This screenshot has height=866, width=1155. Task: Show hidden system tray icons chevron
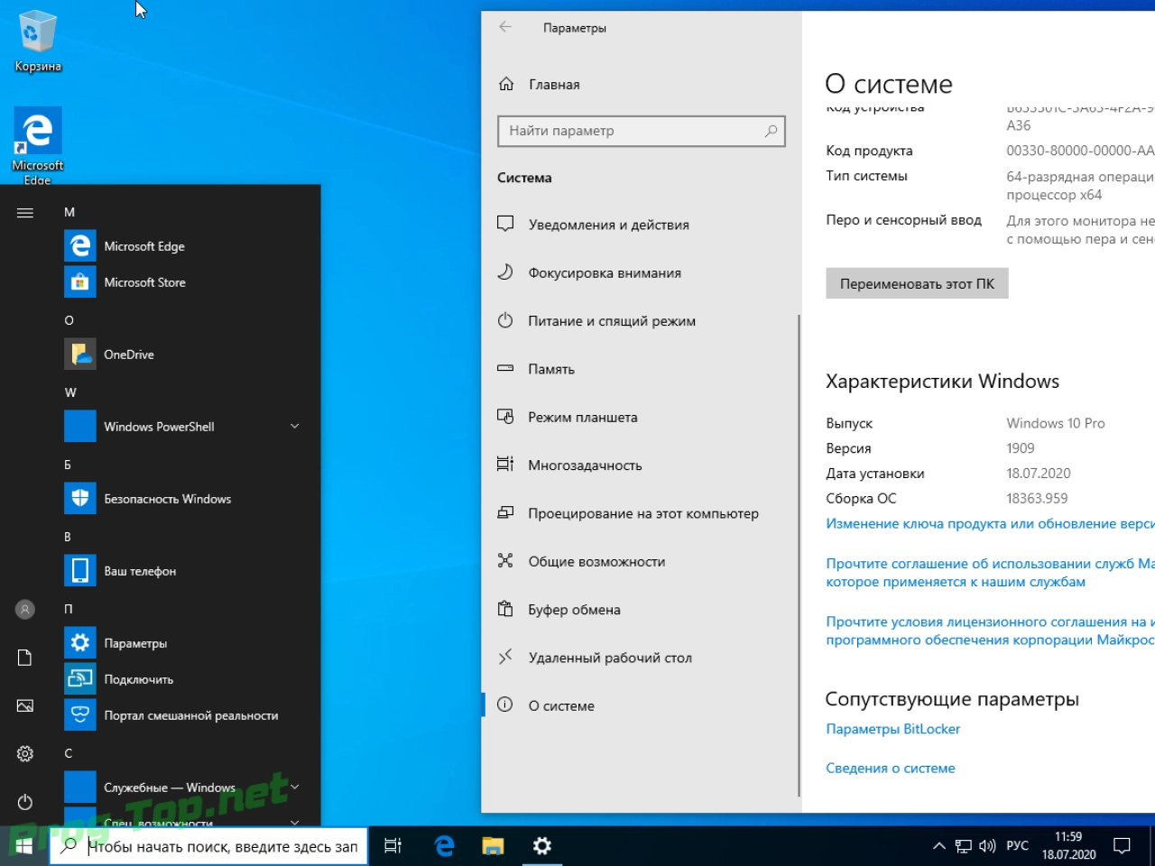coord(938,846)
